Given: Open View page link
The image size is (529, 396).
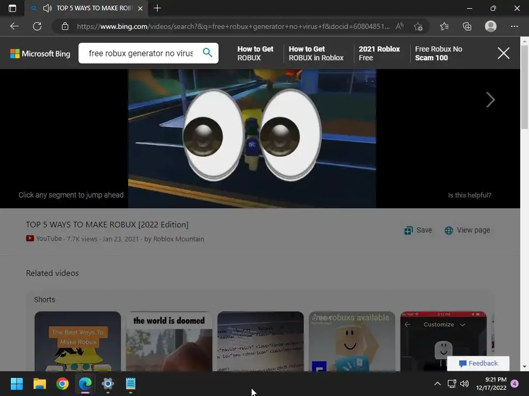Looking at the screenshot, I should [x=467, y=230].
